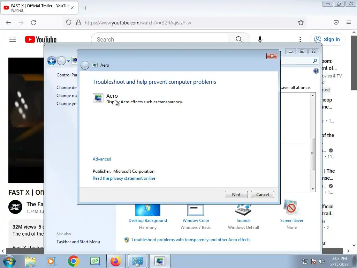357x268 pixels.
Task: Open Windows Explorer from taskbar
Action: click(30, 261)
